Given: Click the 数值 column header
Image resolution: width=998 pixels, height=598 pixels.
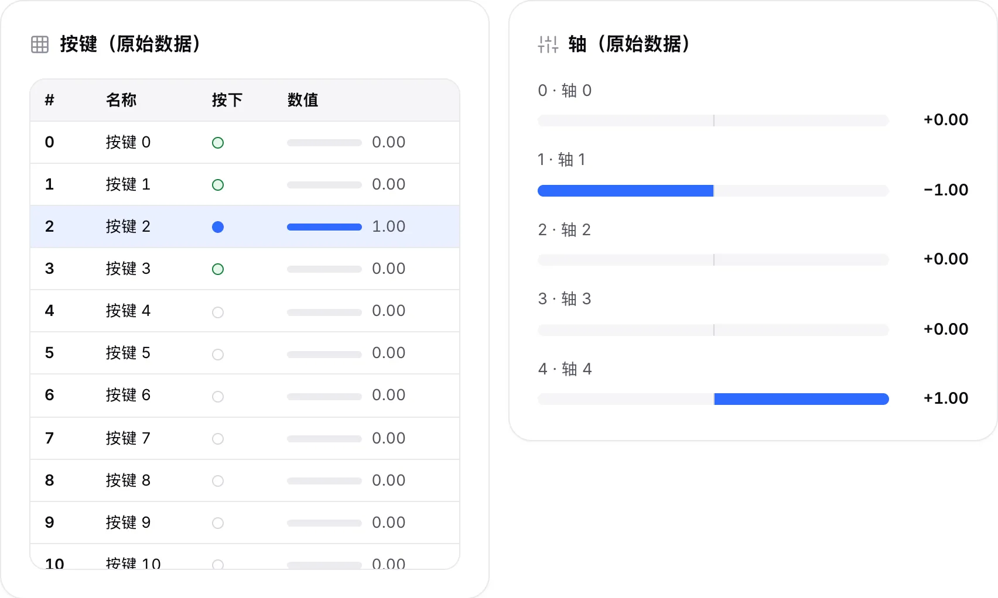Looking at the screenshot, I should pyautogui.click(x=303, y=100).
